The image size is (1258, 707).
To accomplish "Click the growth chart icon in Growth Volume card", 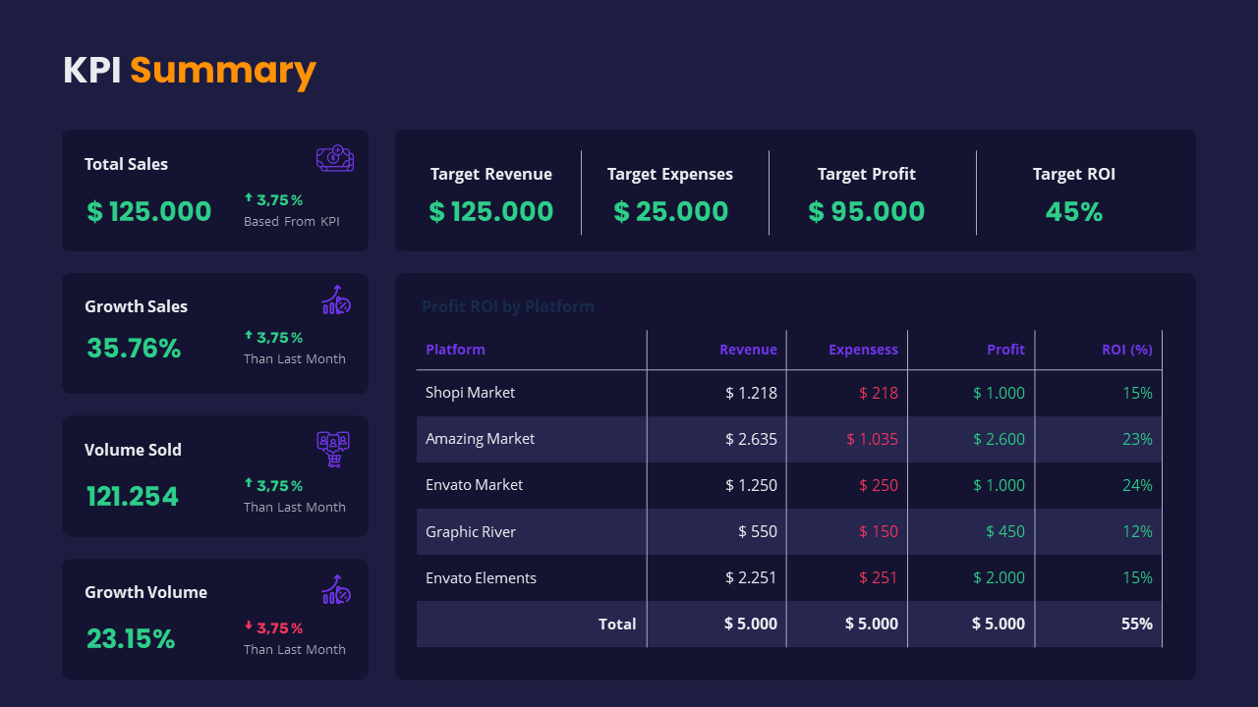I will pos(336,589).
